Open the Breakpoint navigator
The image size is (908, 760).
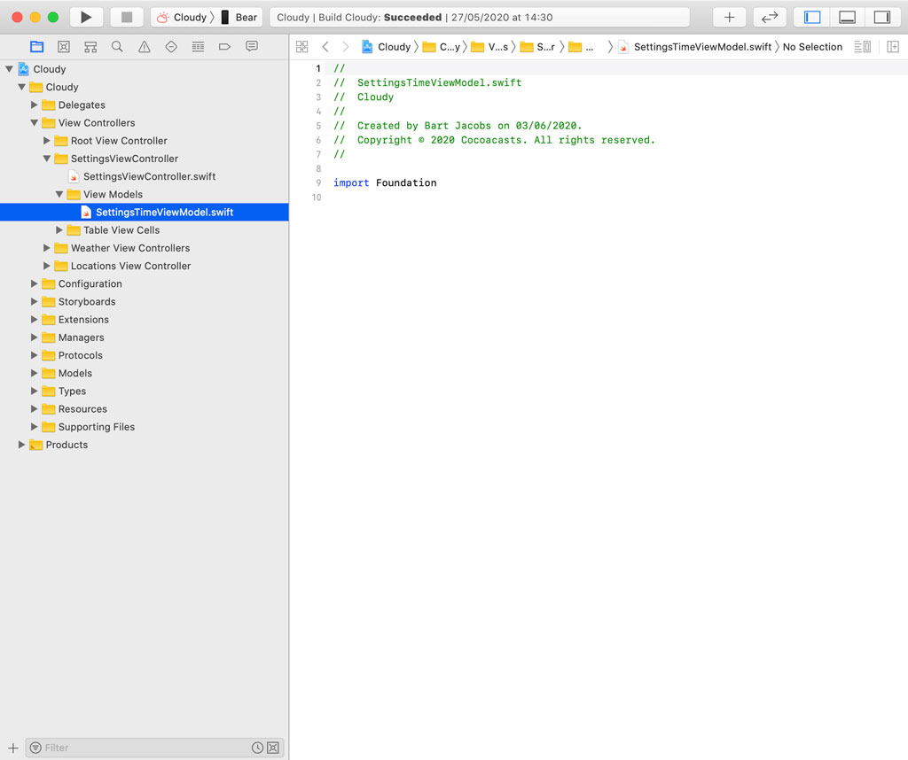point(223,46)
